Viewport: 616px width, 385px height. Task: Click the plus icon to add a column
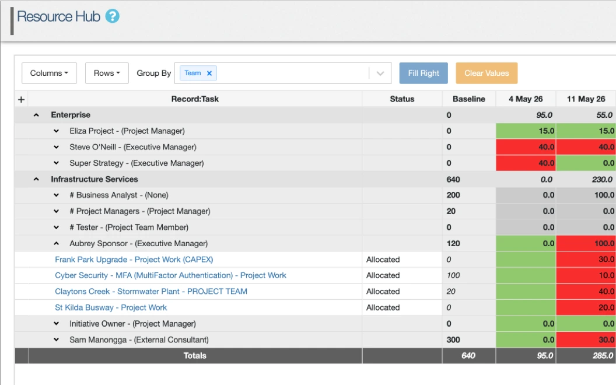pyautogui.click(x=21, y=100)
